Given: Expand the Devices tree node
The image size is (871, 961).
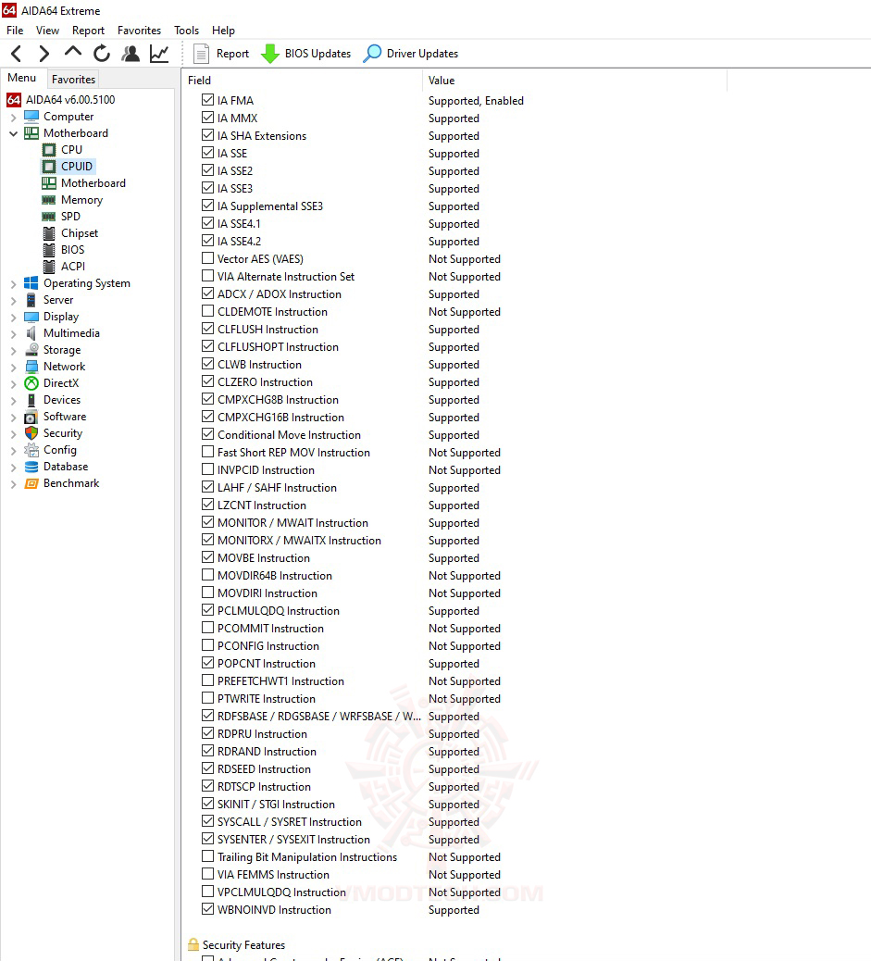Looking at the screenshot, I should click(14, 400).
